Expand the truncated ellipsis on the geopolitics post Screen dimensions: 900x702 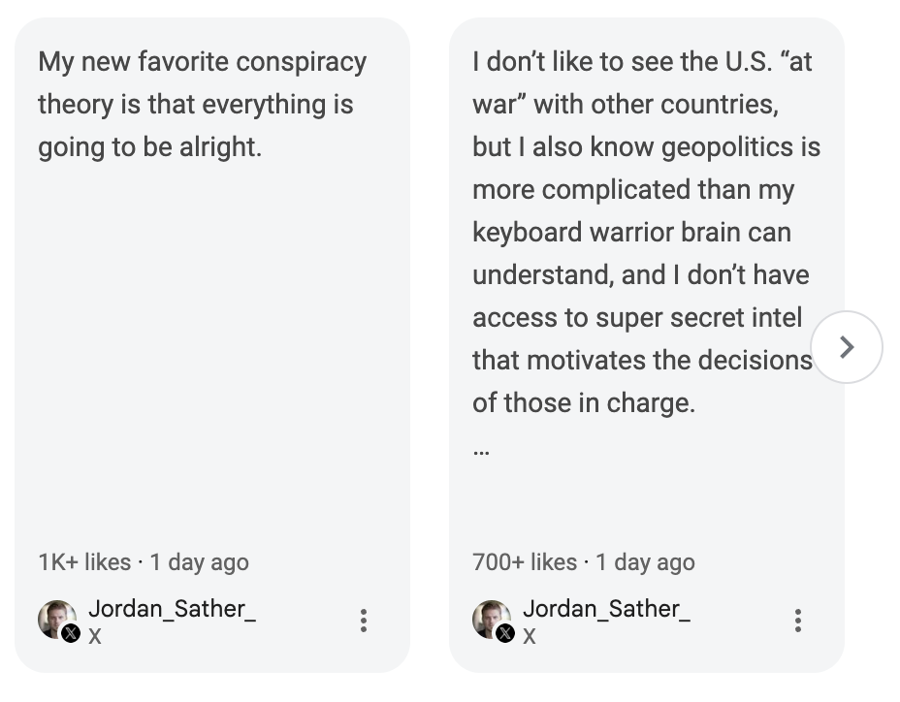pyautogui.click(x=482, y=449)
